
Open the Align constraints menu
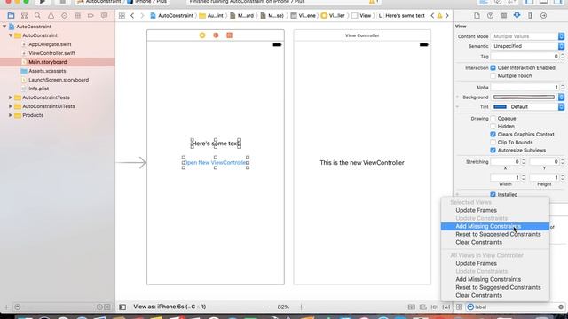coord(422,307)
